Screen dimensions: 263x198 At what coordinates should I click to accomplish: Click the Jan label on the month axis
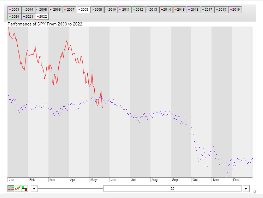pos(12,180)
